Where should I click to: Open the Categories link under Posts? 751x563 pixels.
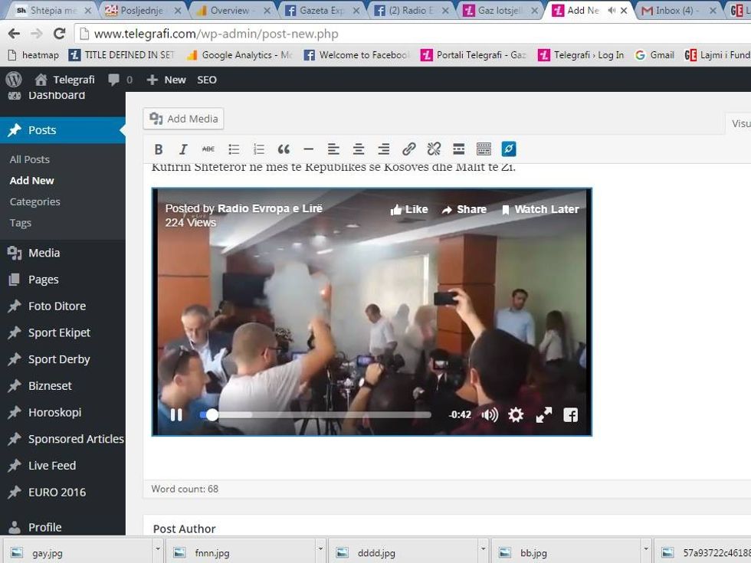pyautogui.click(x=34, y=201)
